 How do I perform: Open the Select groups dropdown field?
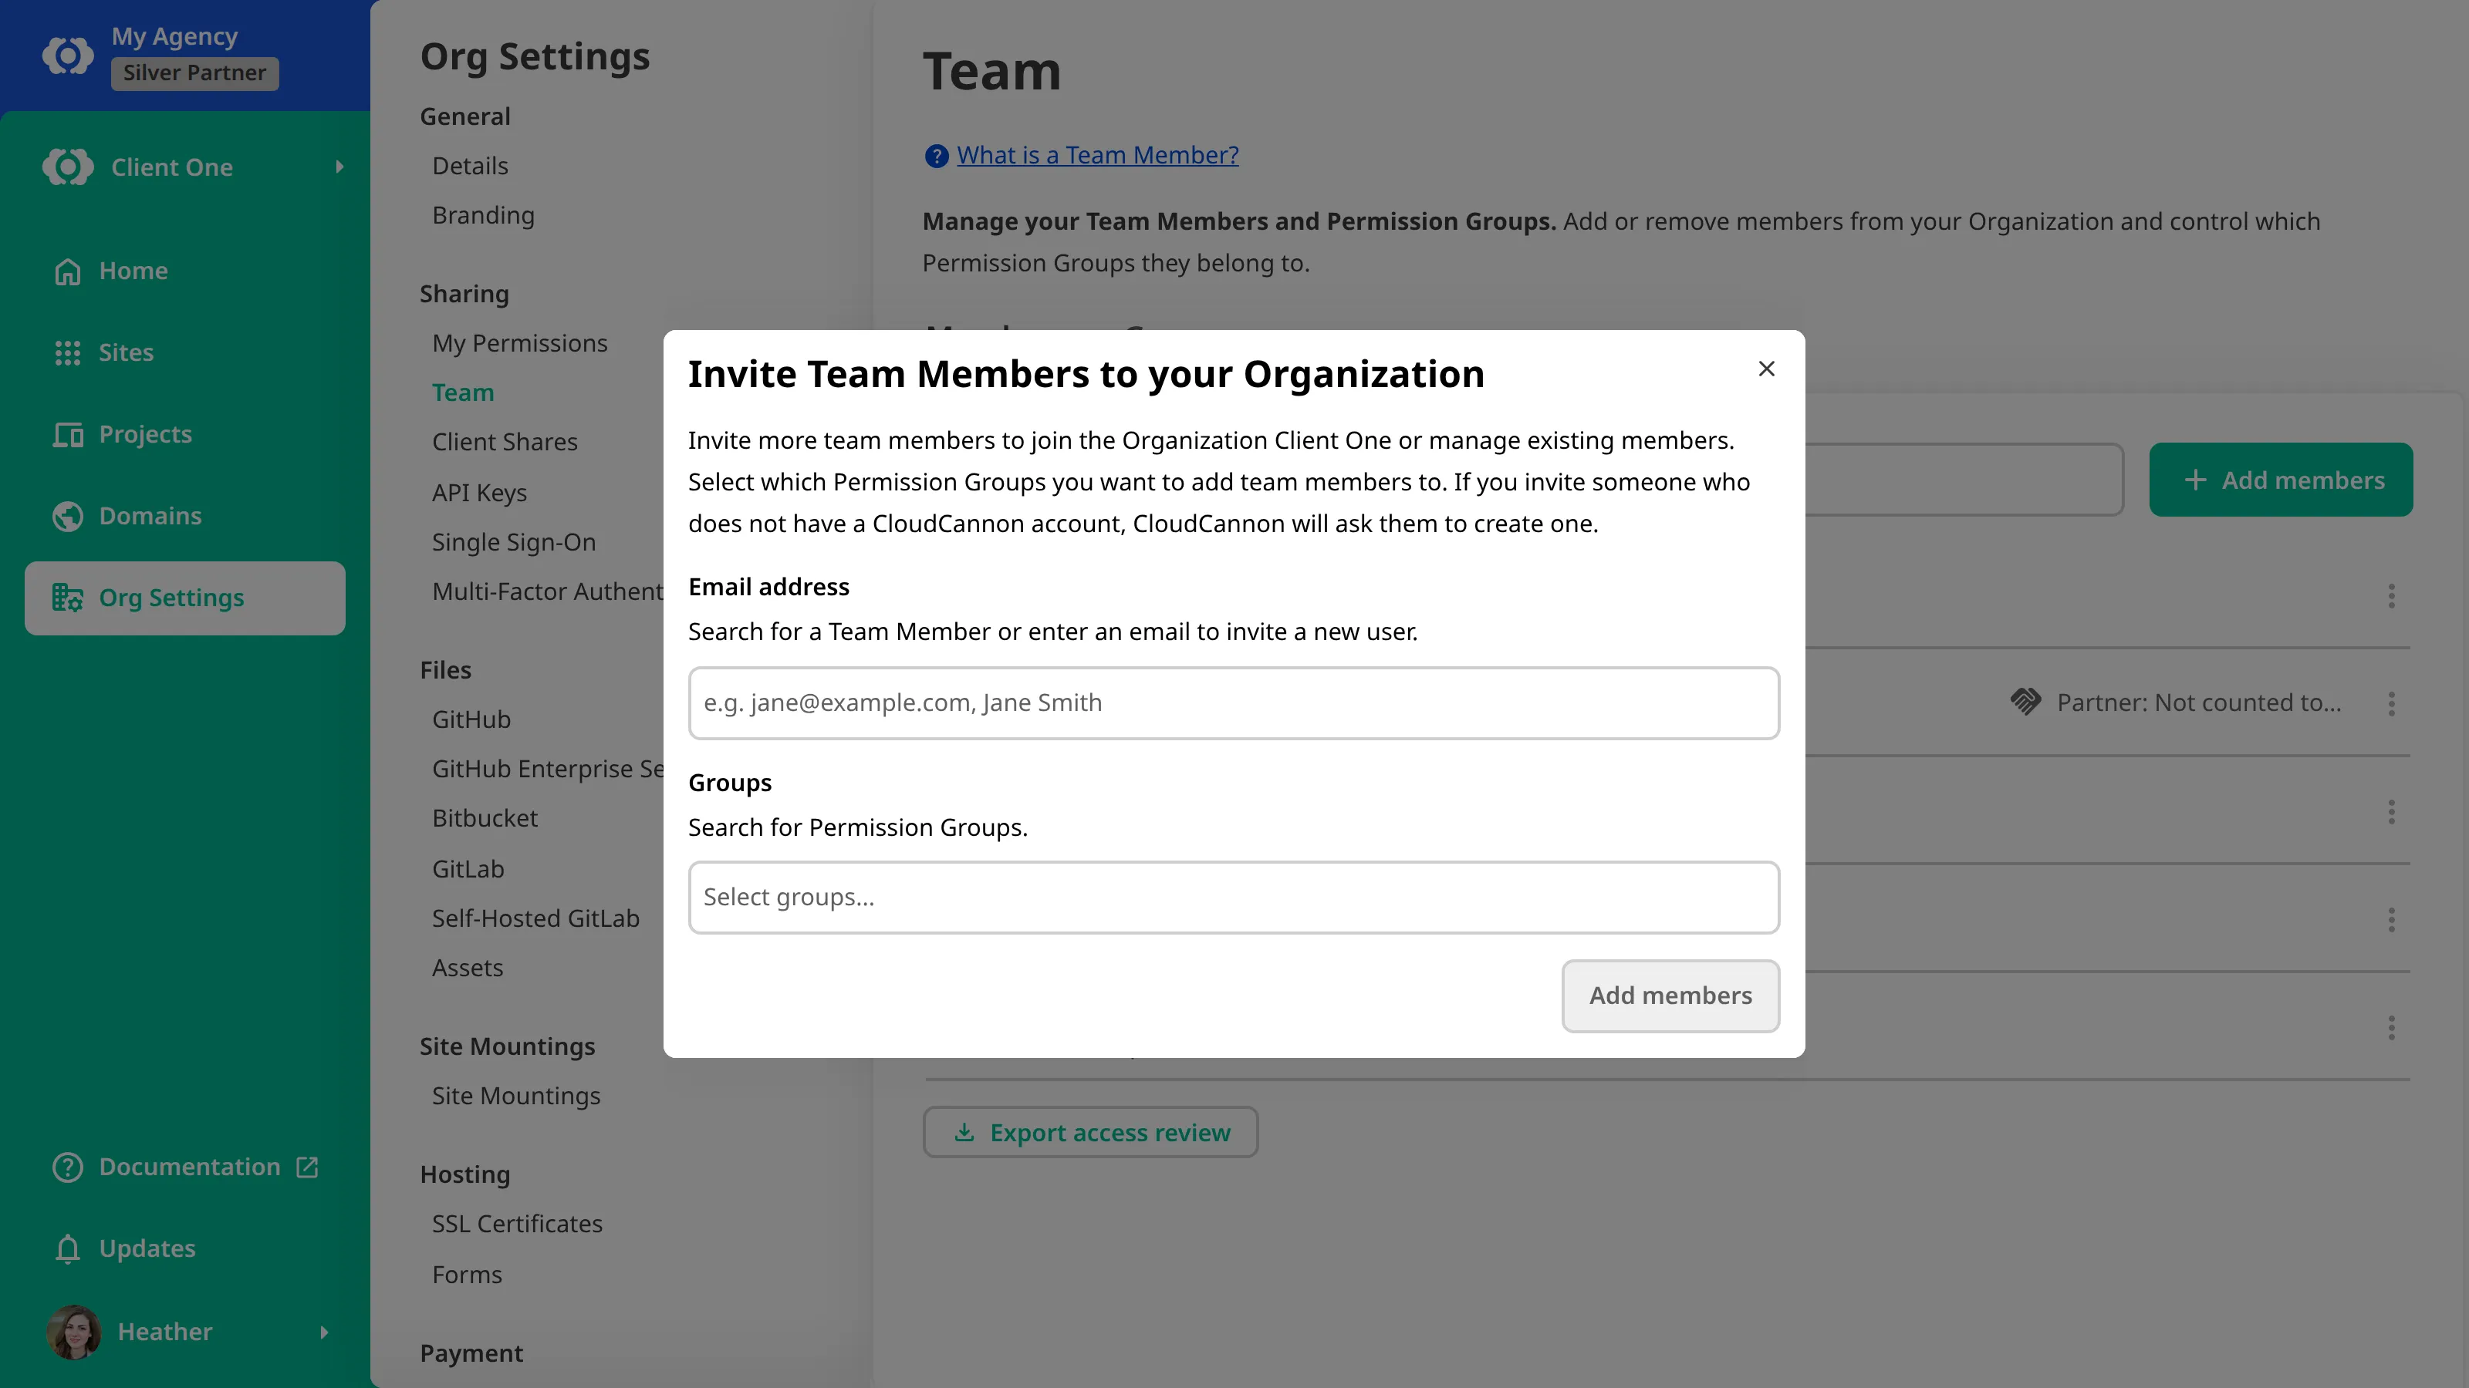click(1234, 898)
